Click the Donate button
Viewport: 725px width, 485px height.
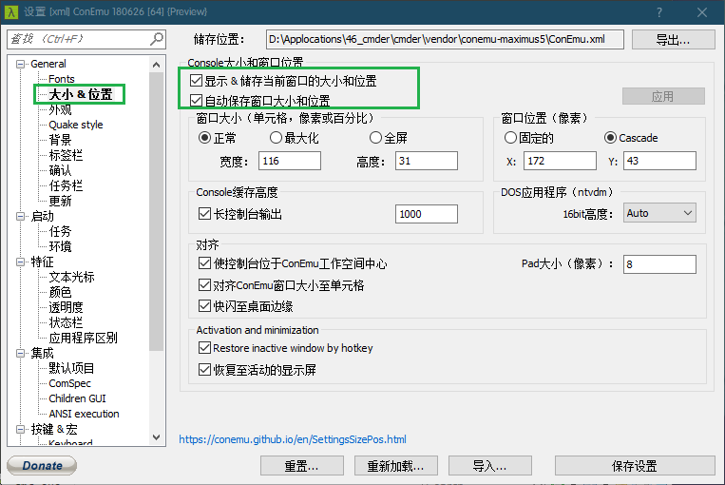pyautogui.click(x=42, y=466)
